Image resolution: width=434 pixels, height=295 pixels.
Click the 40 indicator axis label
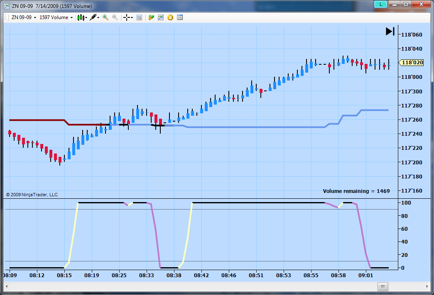click(405, 241)
